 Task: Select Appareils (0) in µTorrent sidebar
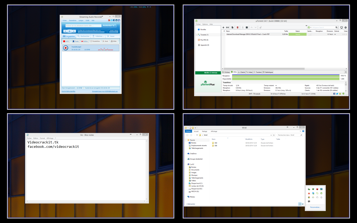tap(204, 45)
